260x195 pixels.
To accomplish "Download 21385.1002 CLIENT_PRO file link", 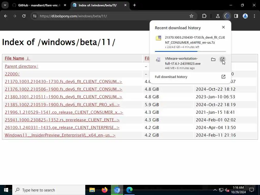I will [62, 105].
